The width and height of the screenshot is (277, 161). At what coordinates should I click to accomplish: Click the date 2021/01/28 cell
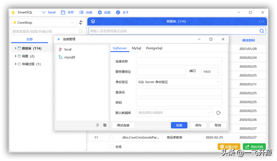(x=248, y=49)
